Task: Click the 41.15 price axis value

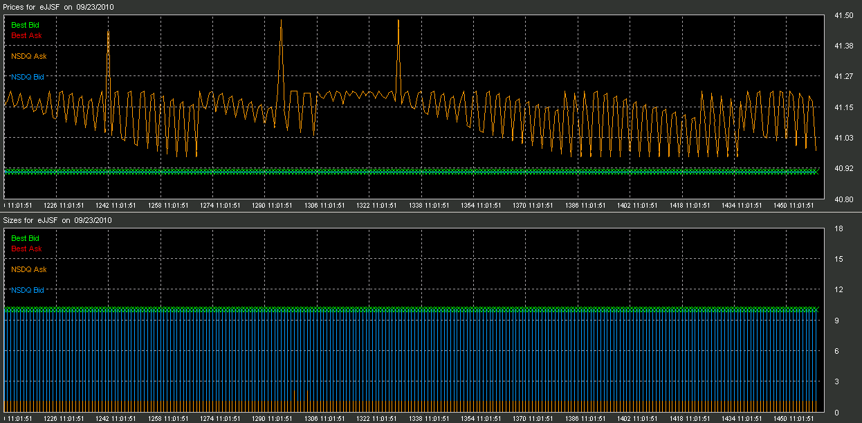Action: point(843,107)
